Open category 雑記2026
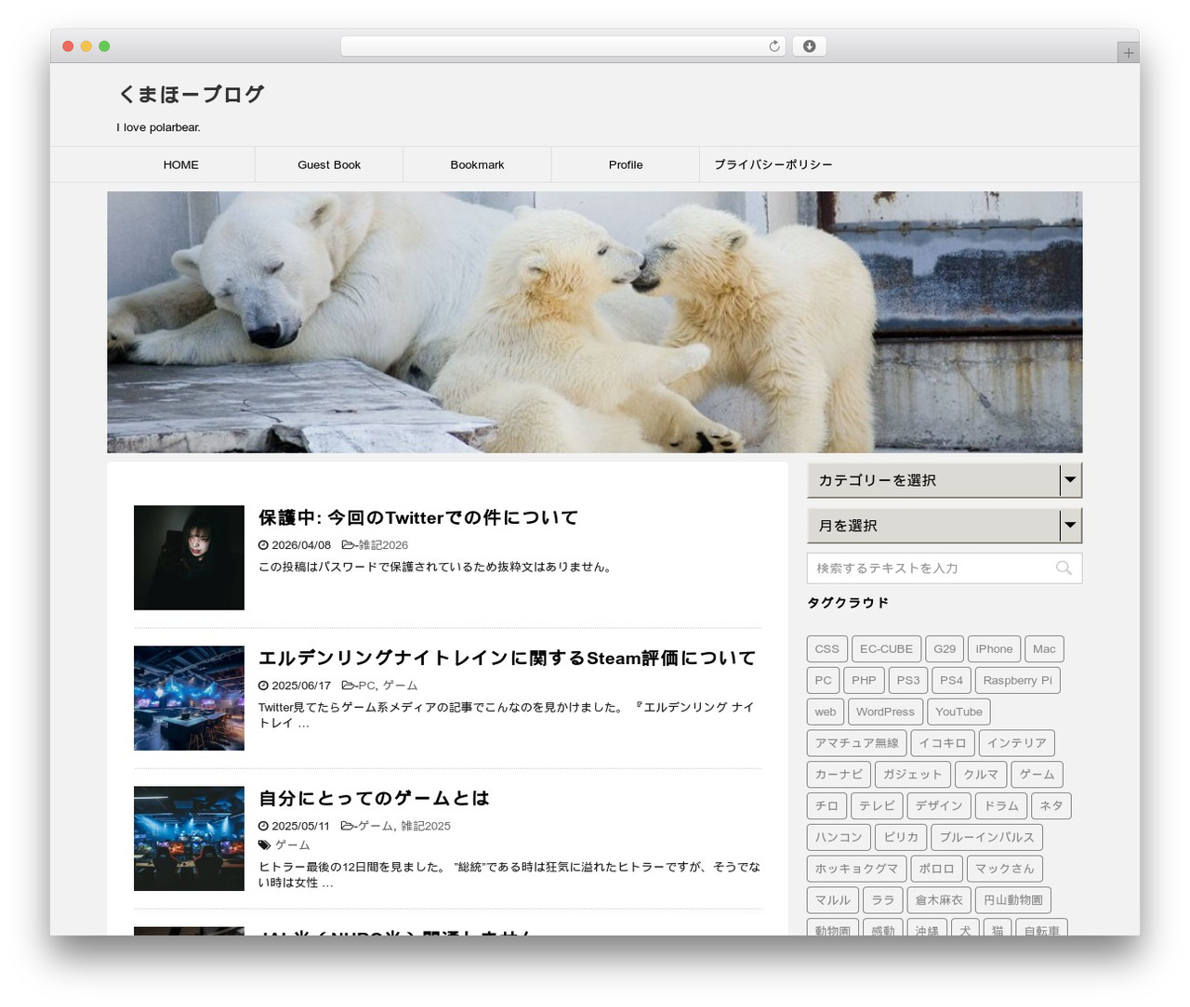The image size is (1190, 1007). click(383, 545)
